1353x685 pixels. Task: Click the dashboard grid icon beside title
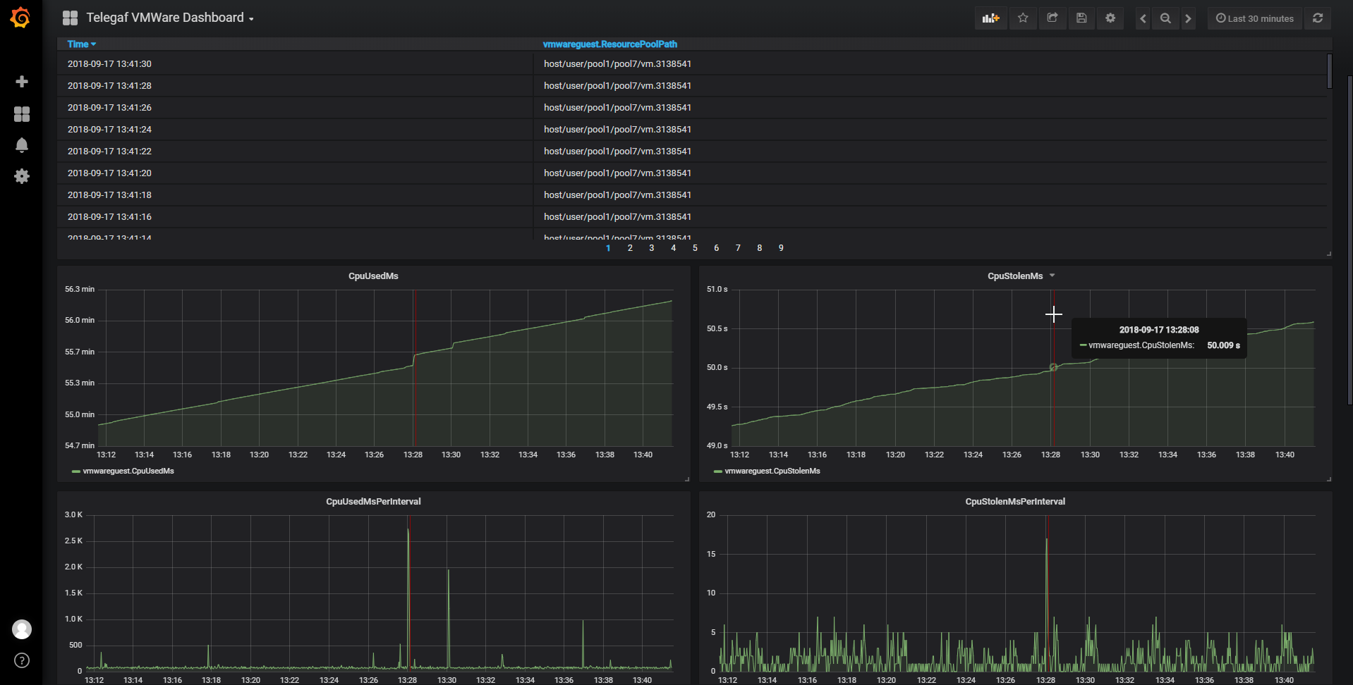[70, 18]
